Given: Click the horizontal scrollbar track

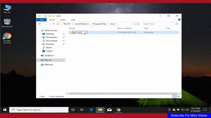Looking at the screenshot, I should (123, 93).
